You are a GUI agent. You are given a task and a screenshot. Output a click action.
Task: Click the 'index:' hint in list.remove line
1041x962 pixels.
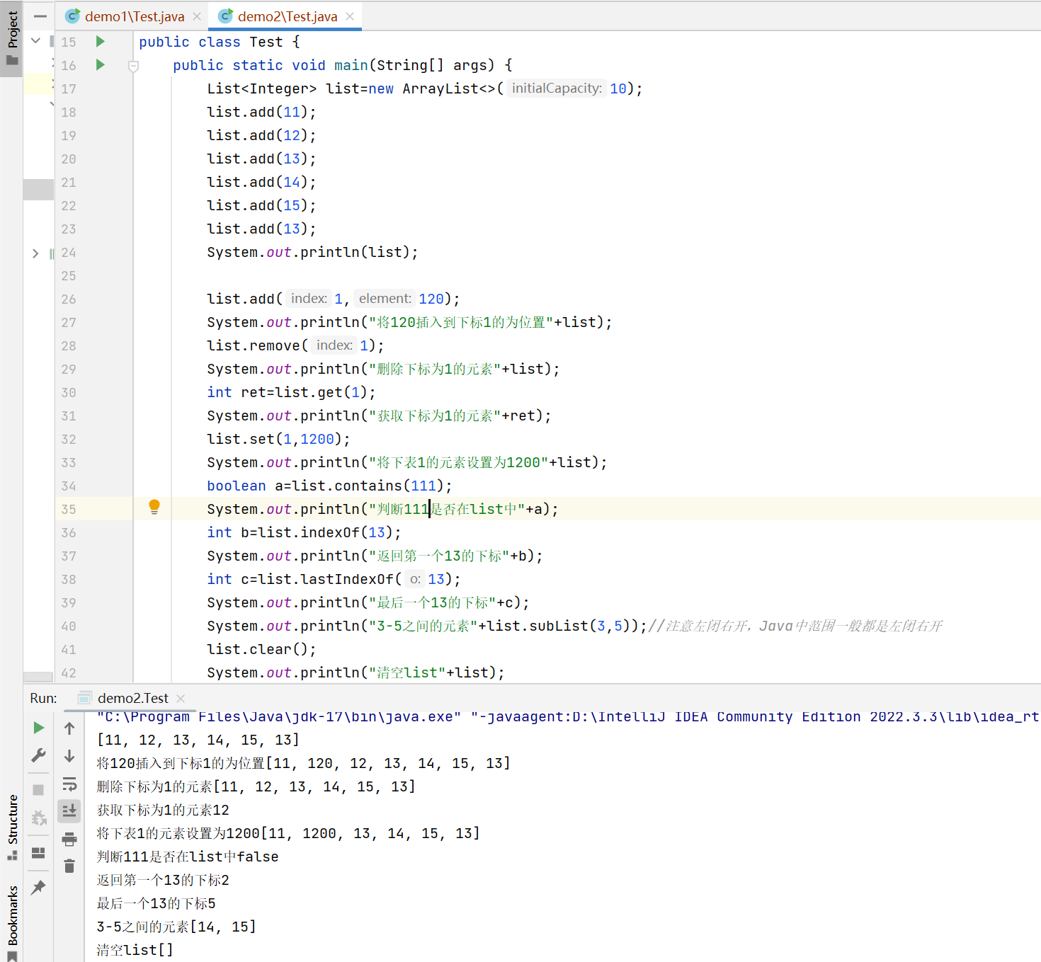(x=334, y=345)
